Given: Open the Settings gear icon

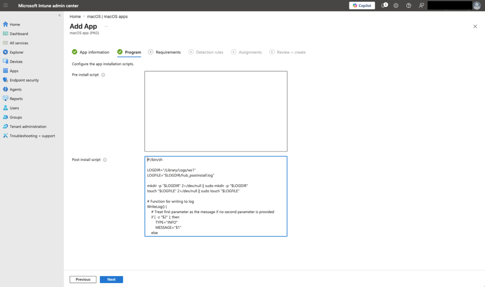Looking at the screenshot, I should pos(396,5).
